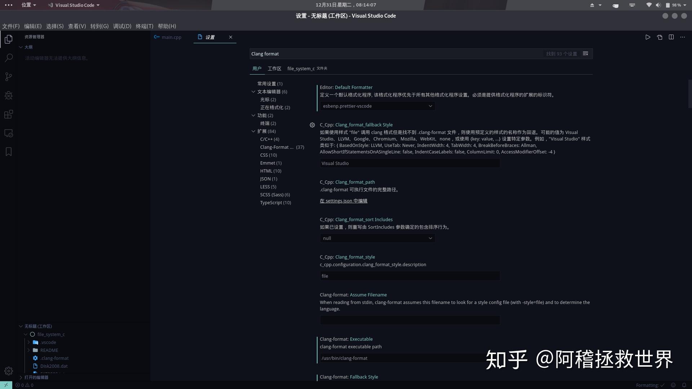Click the filter list icon in settings search

[x=585, y=54]
